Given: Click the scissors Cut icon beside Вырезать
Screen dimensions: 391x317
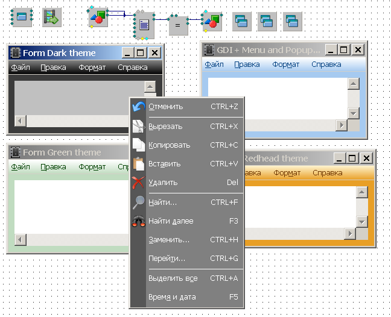Looking at the screenshot, I should click(138, 126).
